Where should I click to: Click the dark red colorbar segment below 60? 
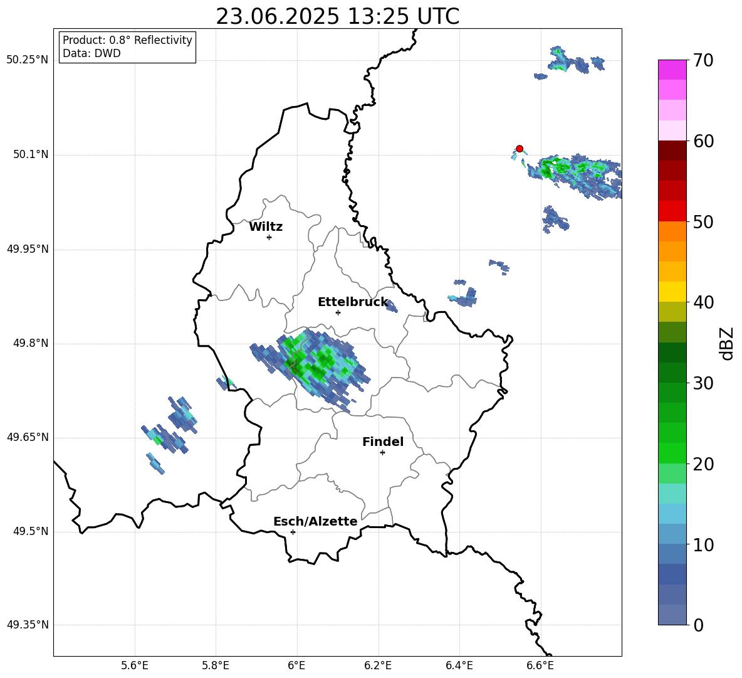pyautogui.click(x=672, y=151)
